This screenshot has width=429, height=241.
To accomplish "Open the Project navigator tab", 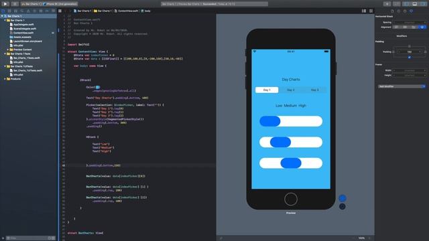I will (3, 11).
